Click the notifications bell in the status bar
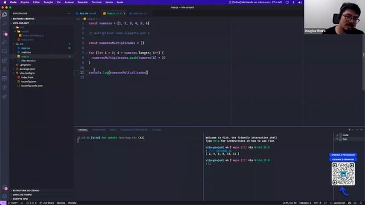Image resolution: width=365 pixels, height=205 pixels. (361, 203)
